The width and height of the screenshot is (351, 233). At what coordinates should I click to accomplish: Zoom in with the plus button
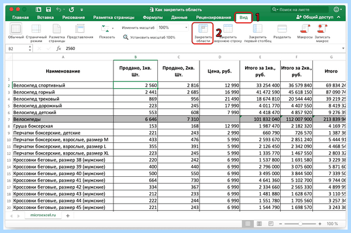pos(320,224)
